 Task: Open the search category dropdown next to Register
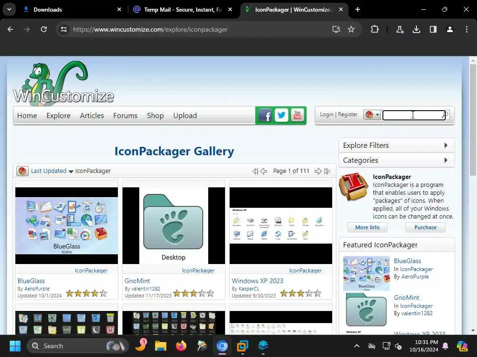pos(372,115)
